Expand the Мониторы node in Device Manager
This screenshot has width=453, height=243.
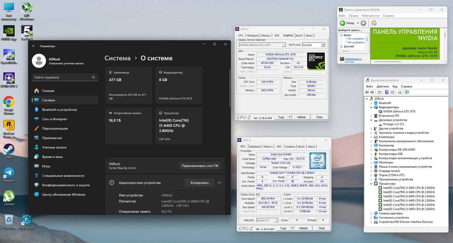371,162
